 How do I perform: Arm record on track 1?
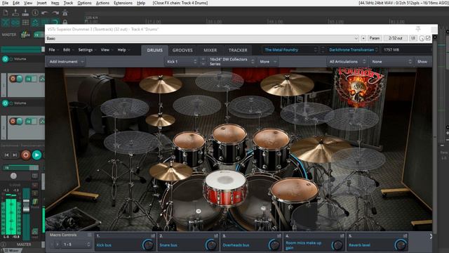coord(13,79)
